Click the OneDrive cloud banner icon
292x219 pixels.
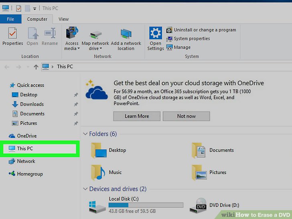[x=96, y=90]
